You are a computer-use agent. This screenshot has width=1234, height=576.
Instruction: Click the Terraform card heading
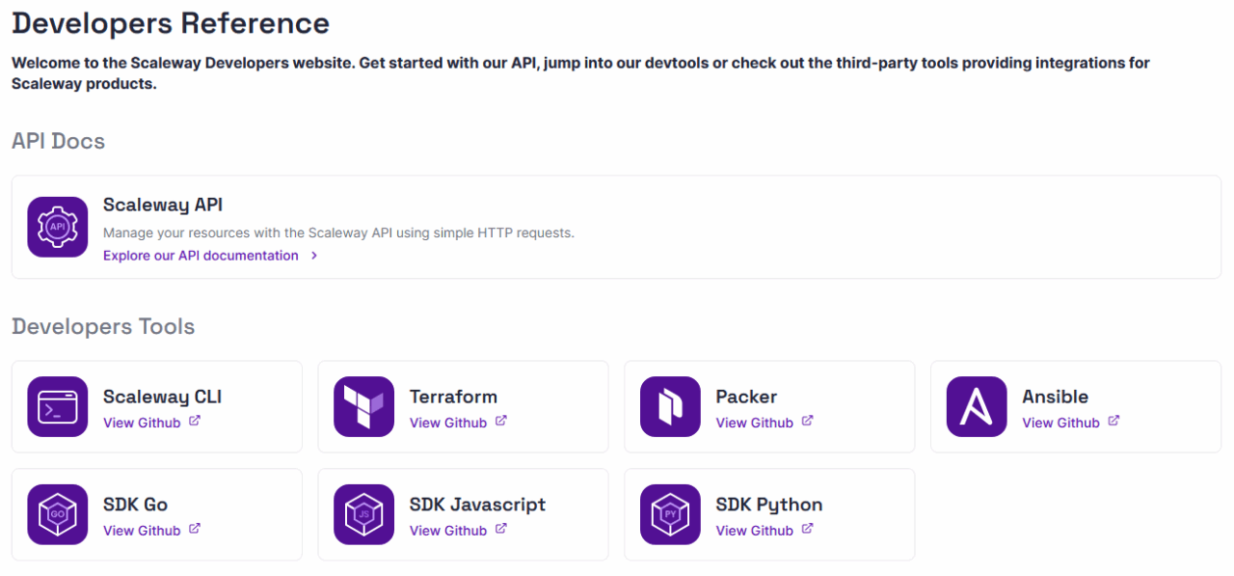453,397
